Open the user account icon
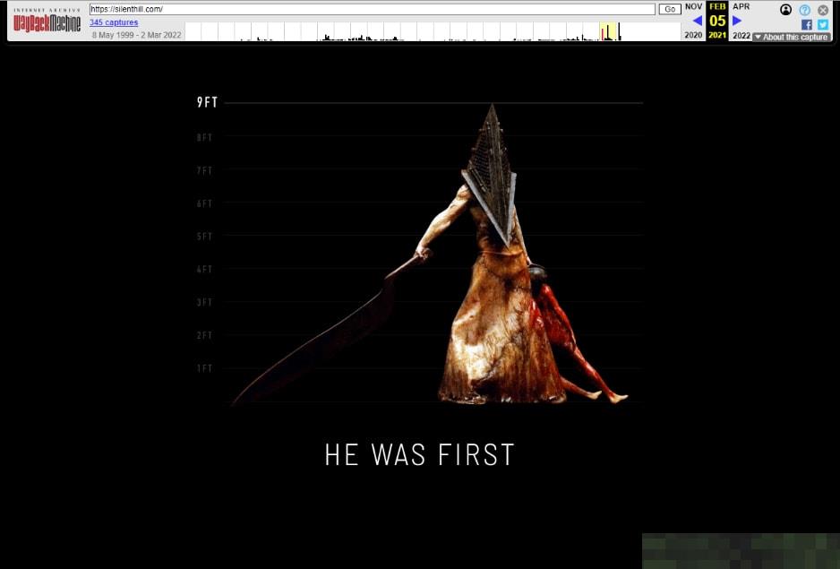The height and width of the screenshot is (569, 840). pyautogui.click(x=786, y=10)
